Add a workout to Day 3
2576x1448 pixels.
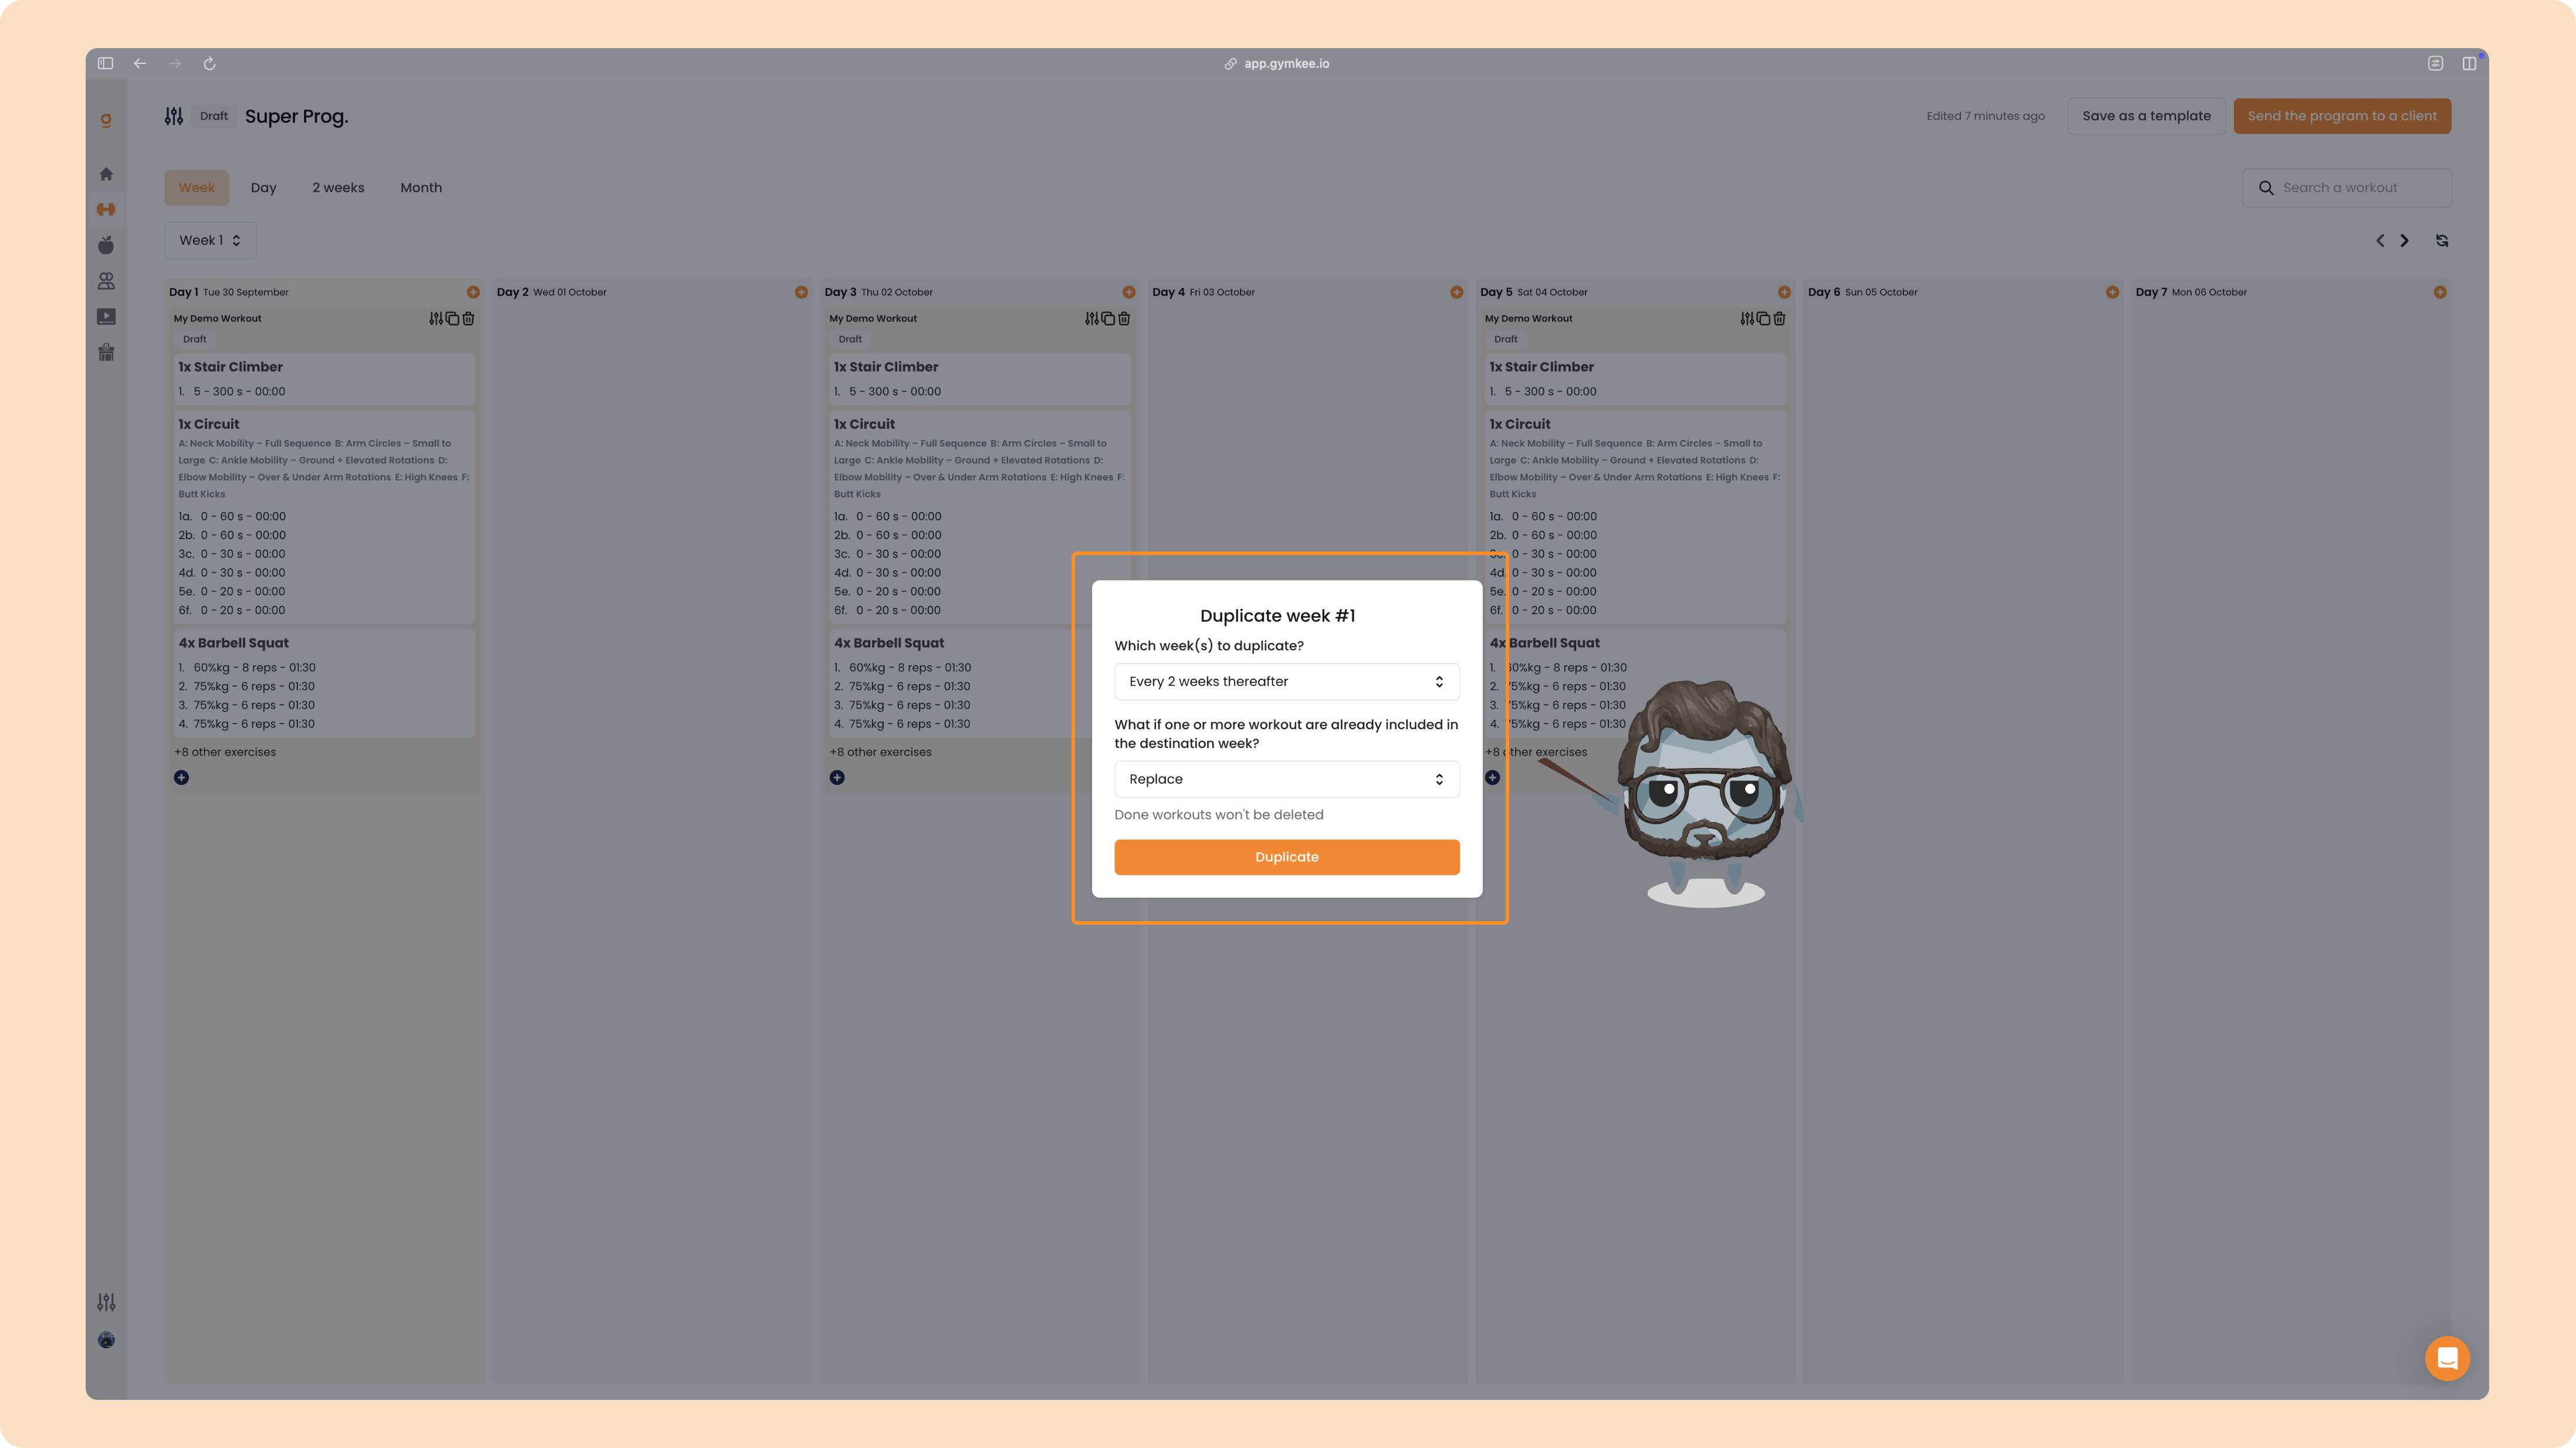[1129, 292]
